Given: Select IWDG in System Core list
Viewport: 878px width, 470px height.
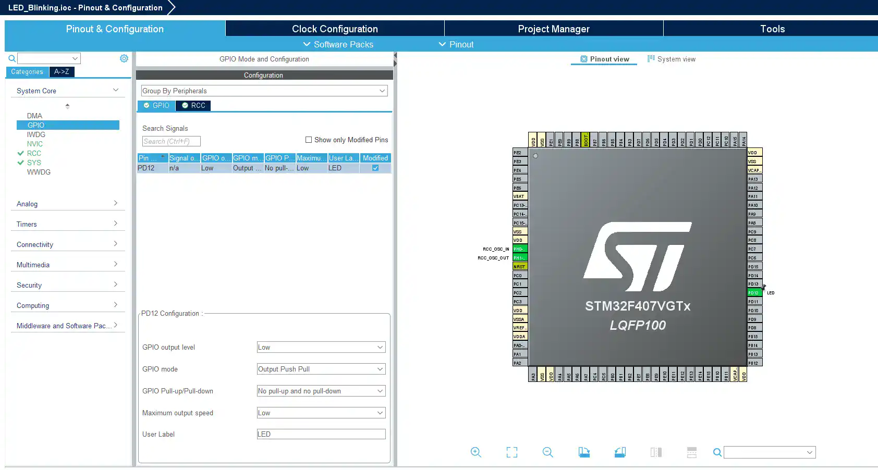Looking at the screenshot, I should click(36, 134).
